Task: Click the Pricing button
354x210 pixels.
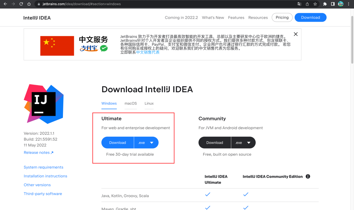Action: click(282, 17)
